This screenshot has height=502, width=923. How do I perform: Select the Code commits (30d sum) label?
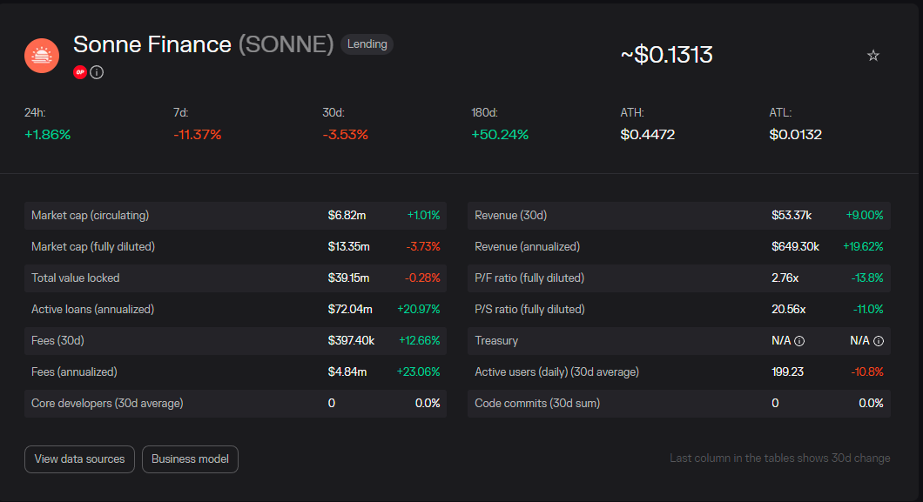coord(537,403)
